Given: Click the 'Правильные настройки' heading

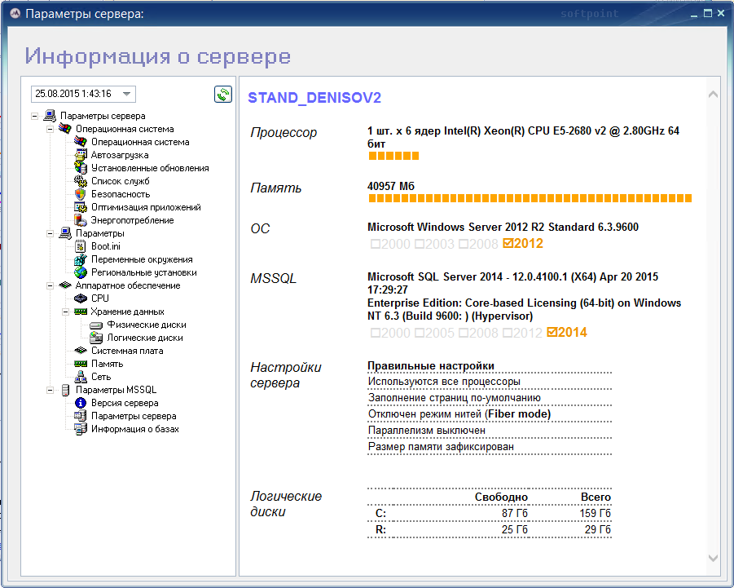Looking at the screenshot, I should coord(431,365).
